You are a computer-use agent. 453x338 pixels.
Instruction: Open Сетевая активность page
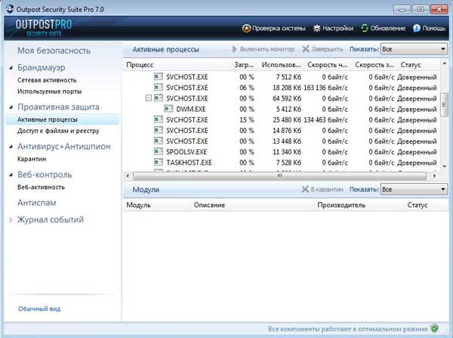(47, 80)
